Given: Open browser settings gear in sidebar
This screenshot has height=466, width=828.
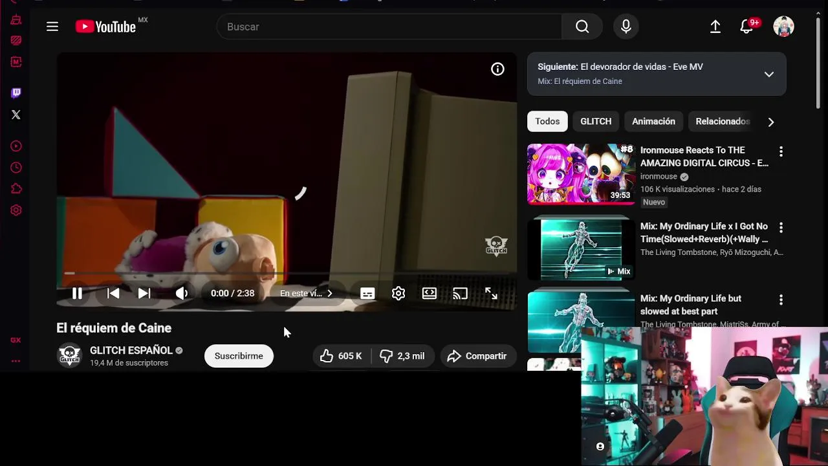Looking at the screenshot, I should 16,210.
